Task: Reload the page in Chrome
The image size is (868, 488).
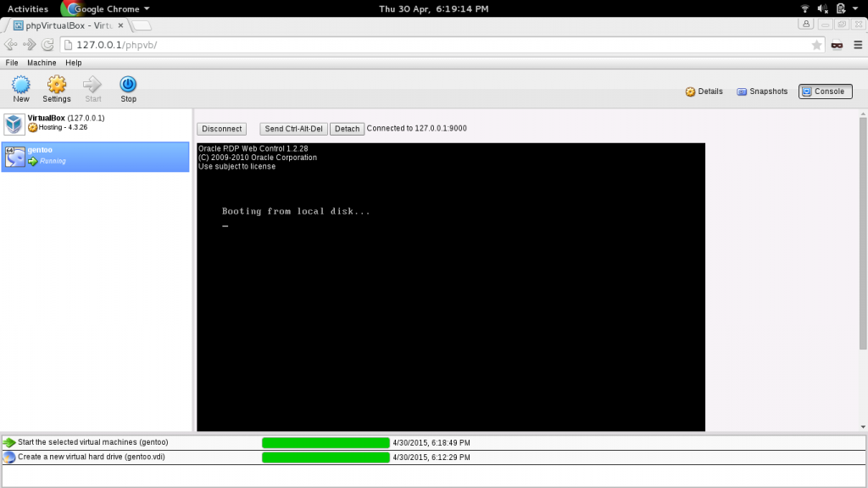Action: [x=47, y=45]
